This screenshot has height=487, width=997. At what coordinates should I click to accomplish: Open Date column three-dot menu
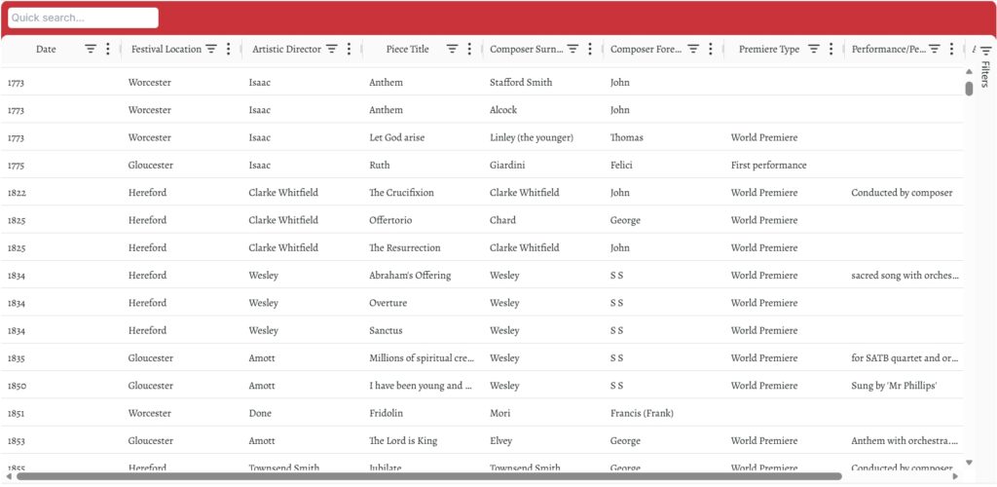pyautogui.click(x=108, y=49)
